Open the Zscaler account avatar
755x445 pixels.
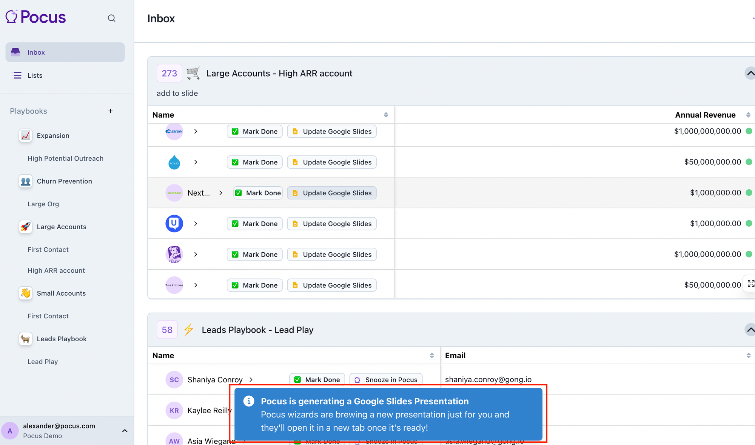[x=174, y=131]
